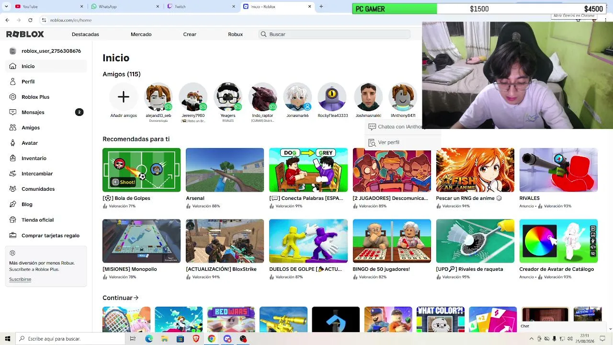The image size is (613, 345).
Task: Open friend Yeagers' avatar
Action: (x=228, y=97)
